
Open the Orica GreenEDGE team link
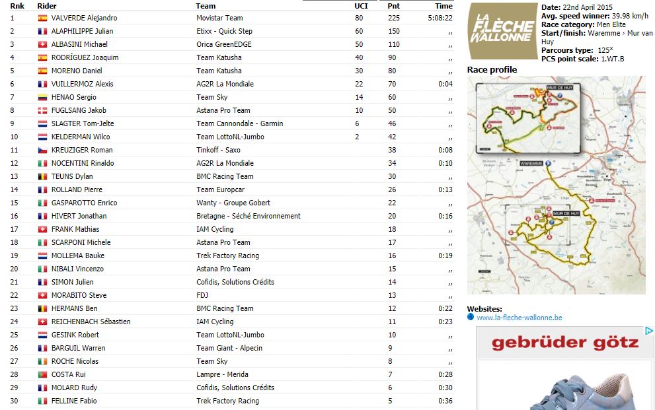pyautogui.click(x=224, y=44)
